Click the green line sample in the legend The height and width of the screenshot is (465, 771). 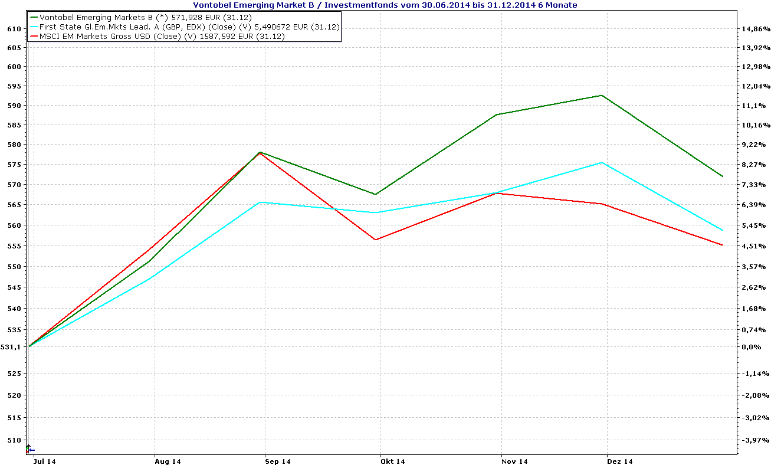(x=33, y=18)
